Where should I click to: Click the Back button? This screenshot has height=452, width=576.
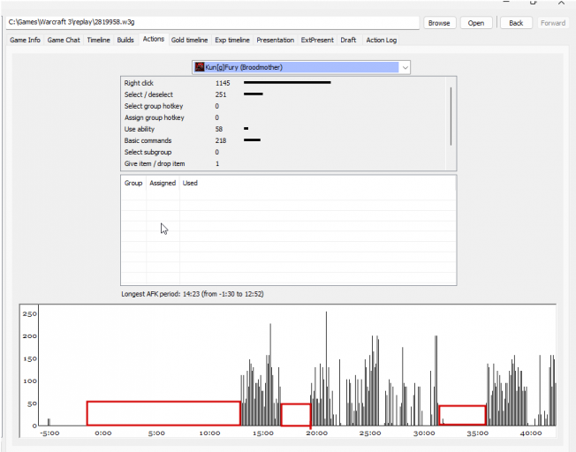[x=516, y=23]
